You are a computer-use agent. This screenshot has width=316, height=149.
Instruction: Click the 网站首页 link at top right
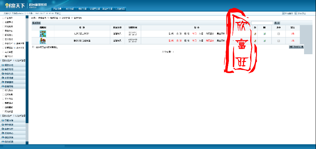pyautogui.click(x=289, y=13)
